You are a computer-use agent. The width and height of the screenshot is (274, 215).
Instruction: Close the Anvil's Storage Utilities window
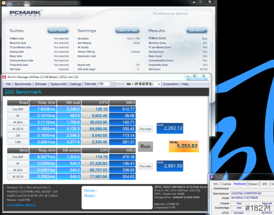(204, 76)
